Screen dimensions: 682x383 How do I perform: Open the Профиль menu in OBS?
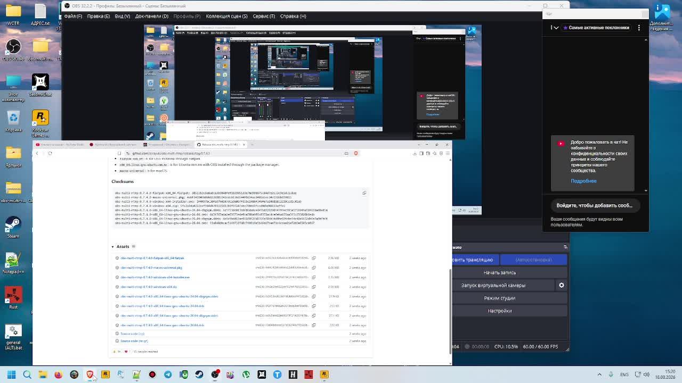tap(186, 16)
